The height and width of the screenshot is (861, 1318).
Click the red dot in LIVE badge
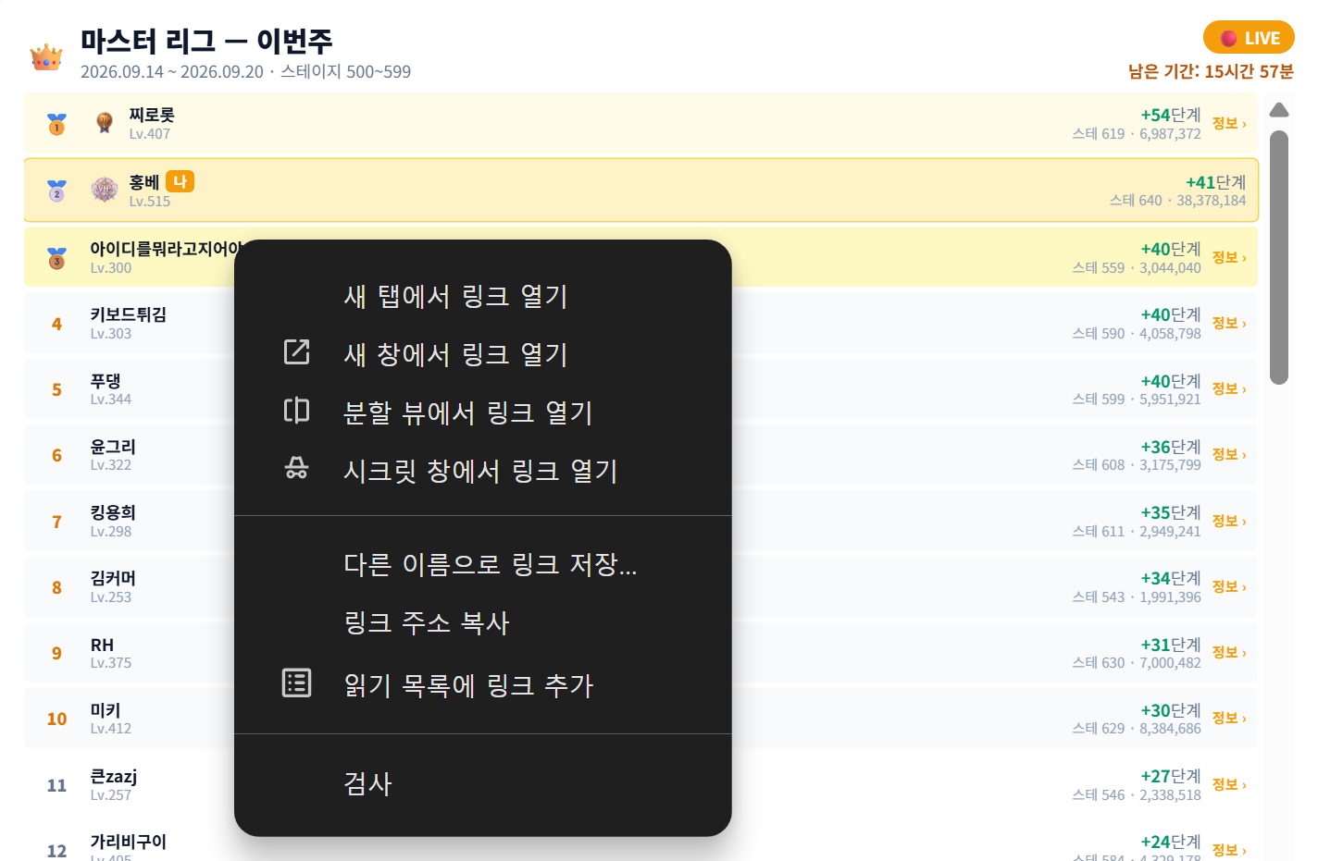(x=1229, y=38)
